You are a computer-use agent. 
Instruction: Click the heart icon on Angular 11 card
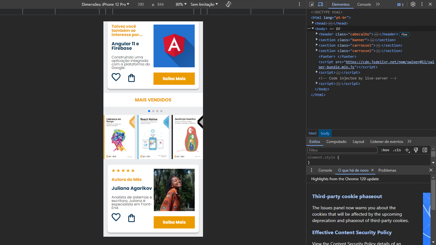[x=116, y=77]
